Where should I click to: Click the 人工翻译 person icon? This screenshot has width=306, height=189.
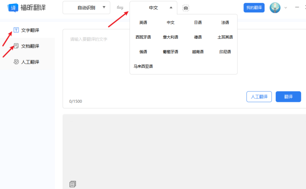tap(16, 62)
